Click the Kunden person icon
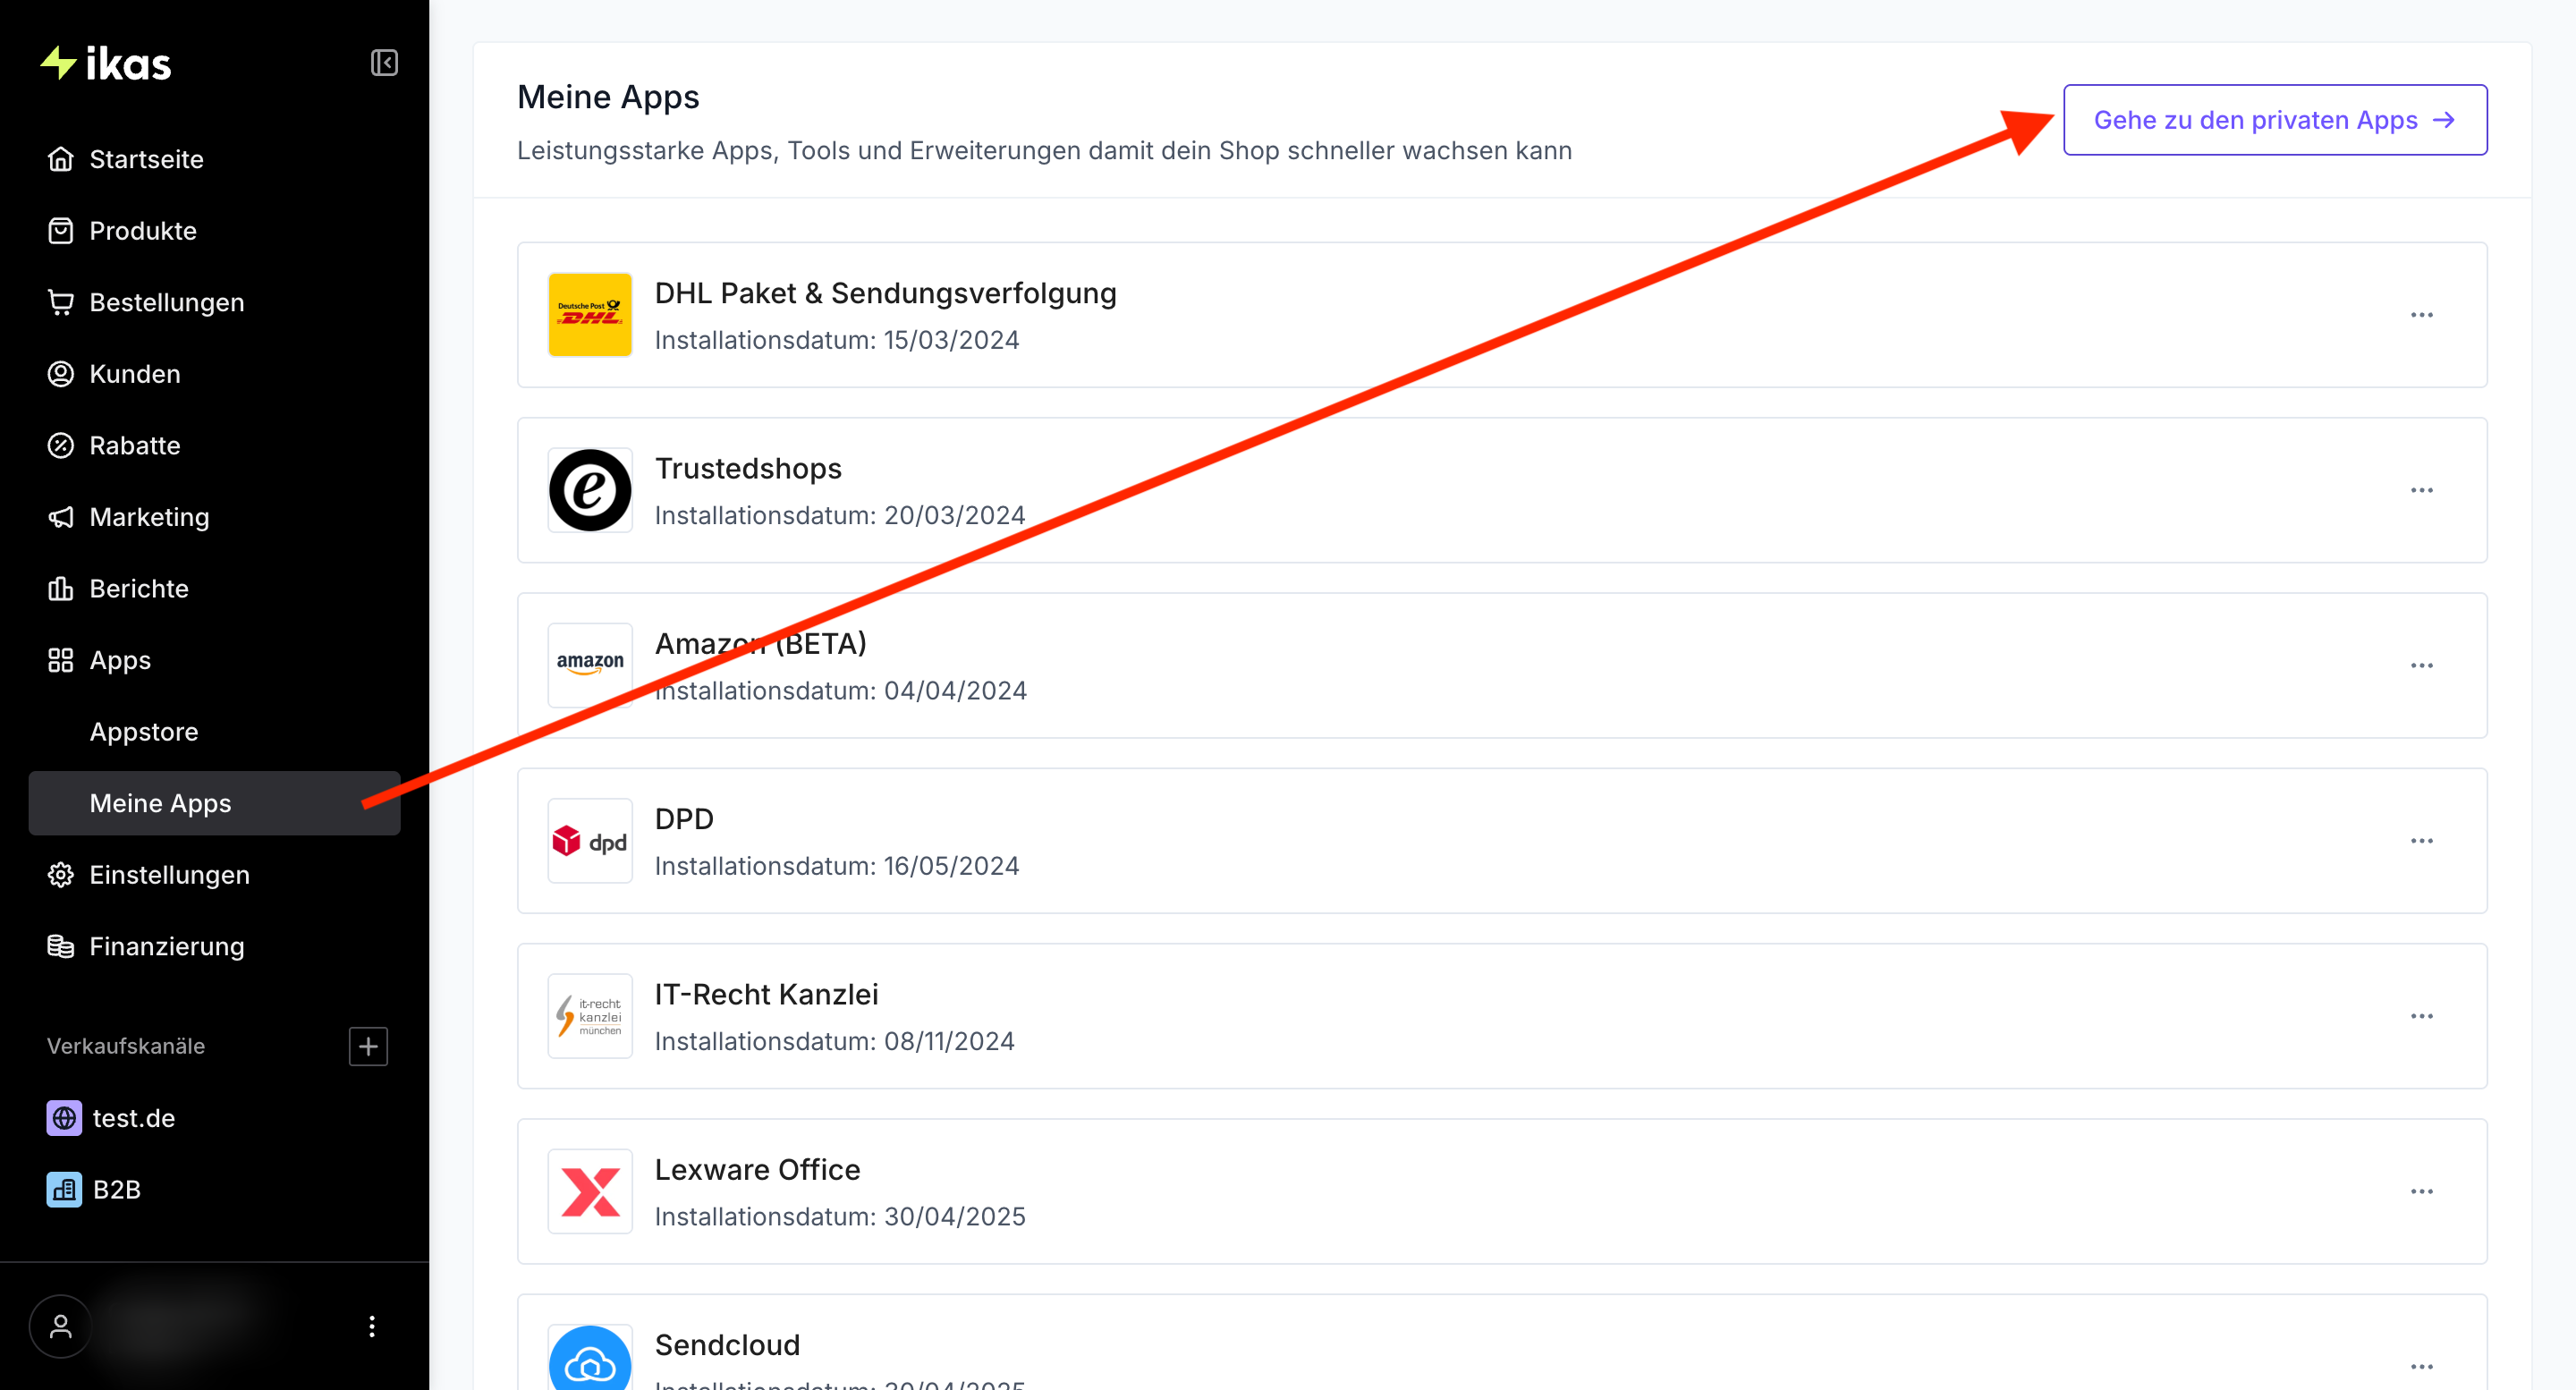This screenshot has height=1390, width=2576. [x=61, y=374]
